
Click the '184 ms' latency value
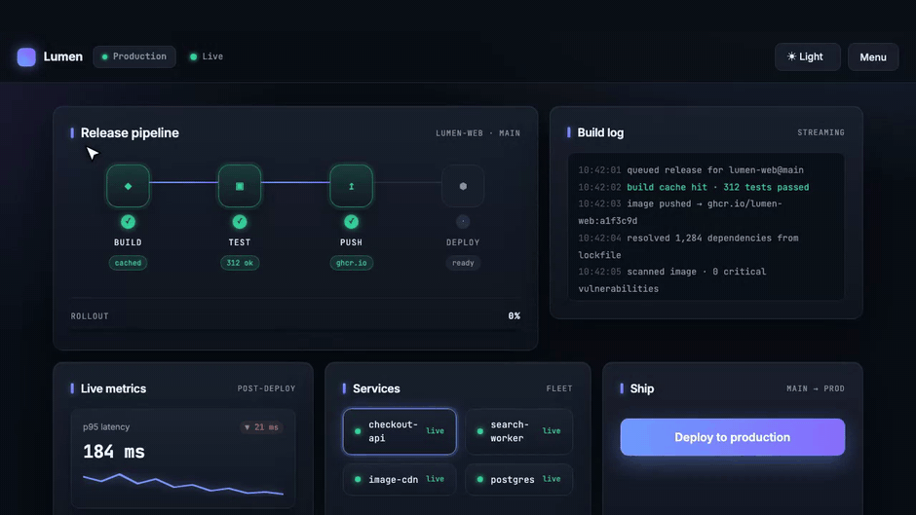pos(114,452)
